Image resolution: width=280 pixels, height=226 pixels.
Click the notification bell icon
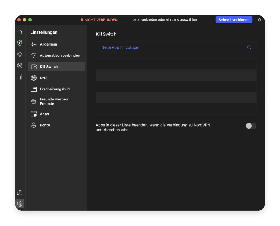point(259,20)
